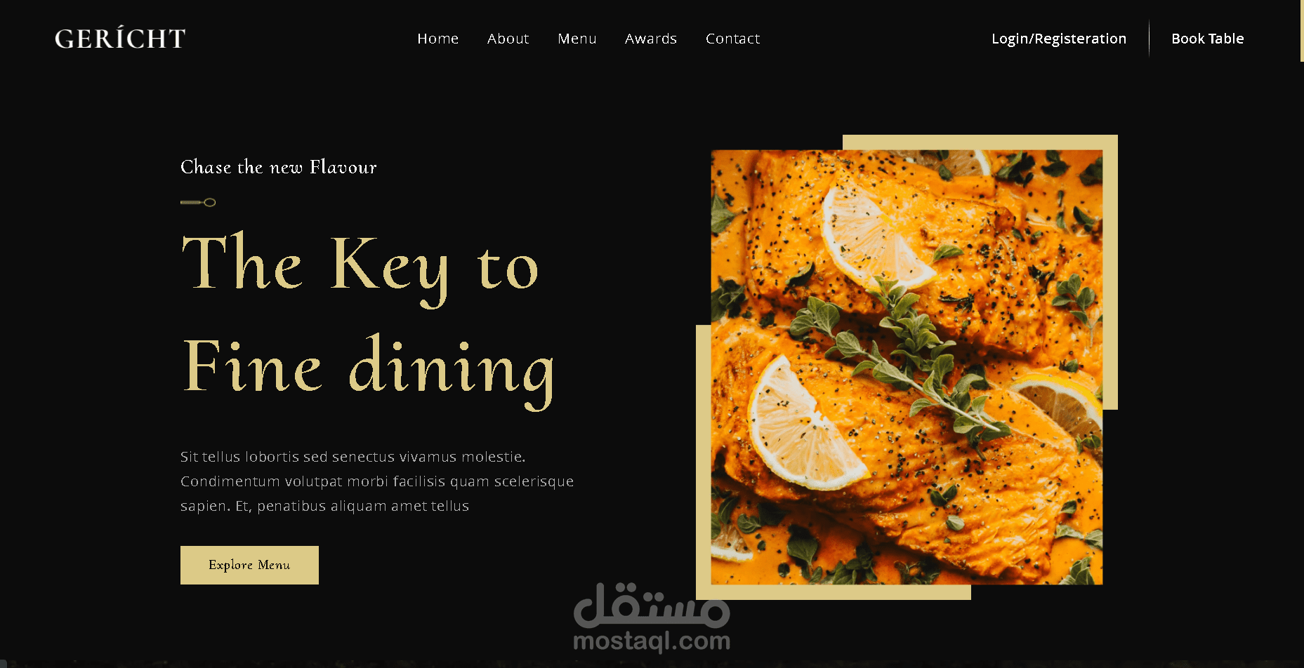Click the spoon divider icon

click(198, 203)
